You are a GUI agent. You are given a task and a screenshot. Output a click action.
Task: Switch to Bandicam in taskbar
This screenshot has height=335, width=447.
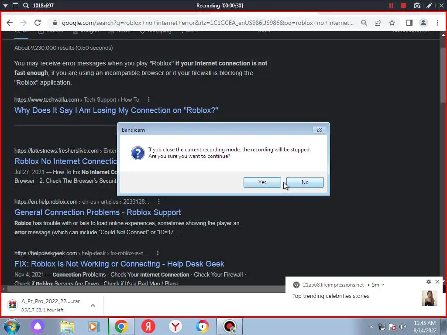click(x=230, y=326)
